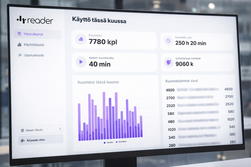Image resolution: width=251 pixels, height=167 pixels.
Task: Select Upotuskoodi in the sidebar
Action: coord(34,55)
